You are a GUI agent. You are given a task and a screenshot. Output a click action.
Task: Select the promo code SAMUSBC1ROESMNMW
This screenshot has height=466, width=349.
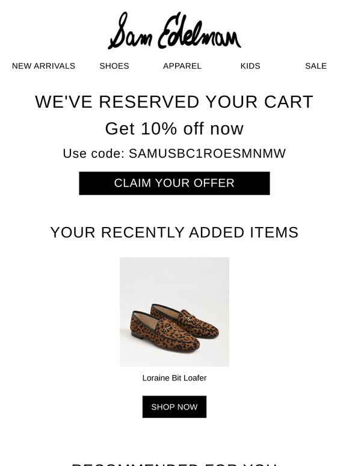(x=207, y=154)
